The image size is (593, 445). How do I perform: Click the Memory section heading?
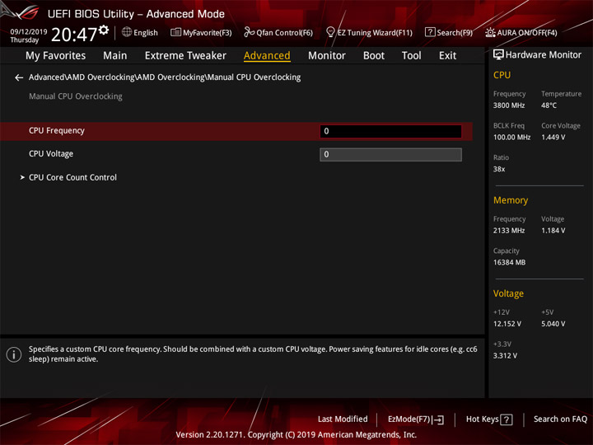pyautogui.click(x=511, y=200)
